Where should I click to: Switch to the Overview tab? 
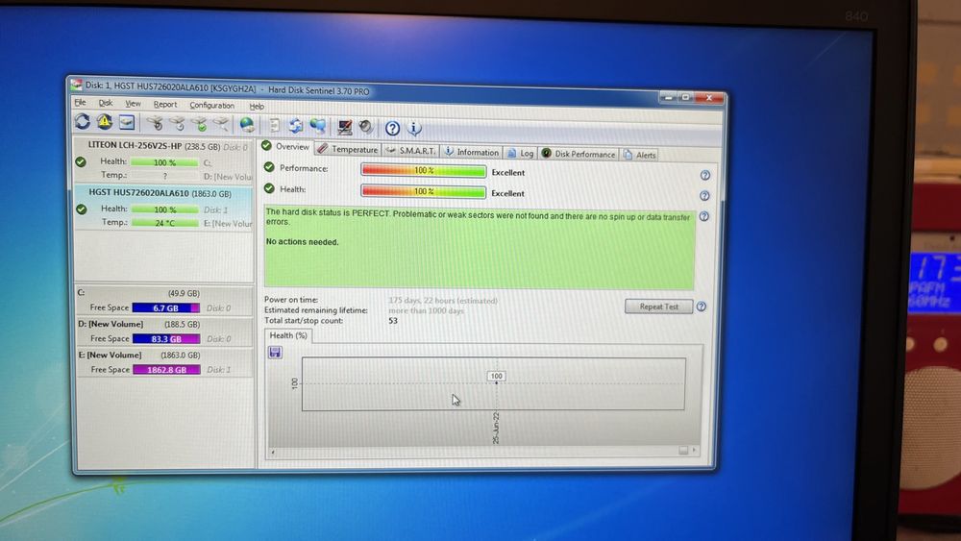click(286, 146)
